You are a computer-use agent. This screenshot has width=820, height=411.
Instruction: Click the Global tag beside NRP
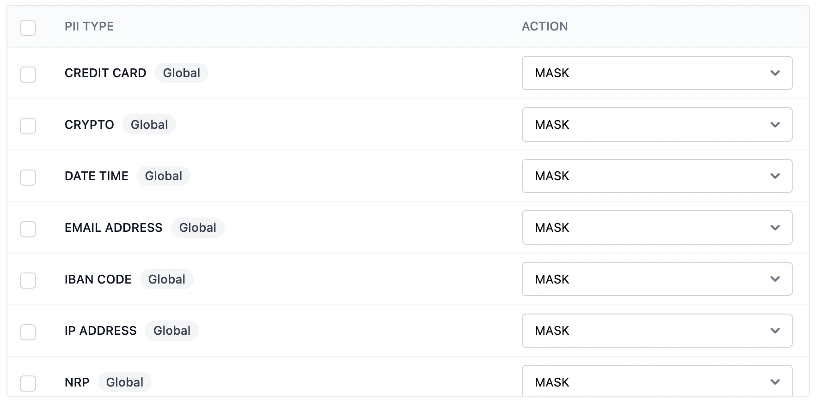[124, 382]
